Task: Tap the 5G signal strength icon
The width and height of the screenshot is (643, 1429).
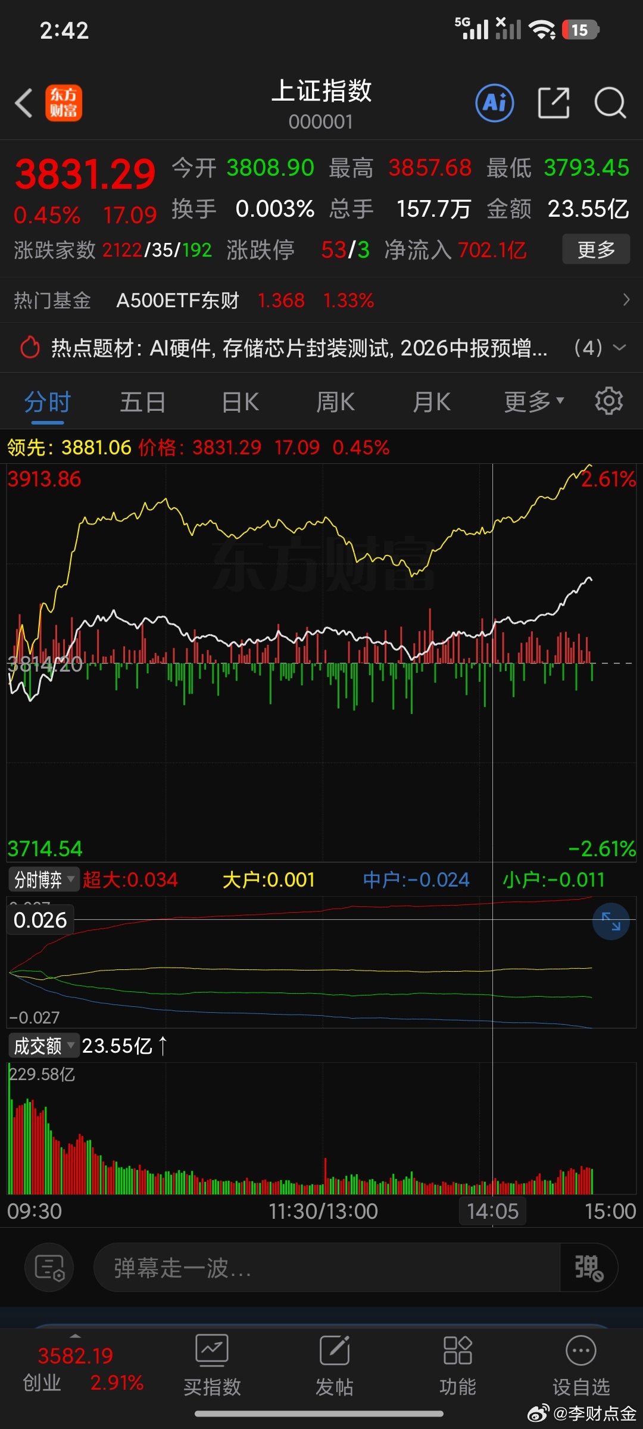Action: [x=472, y=28]
